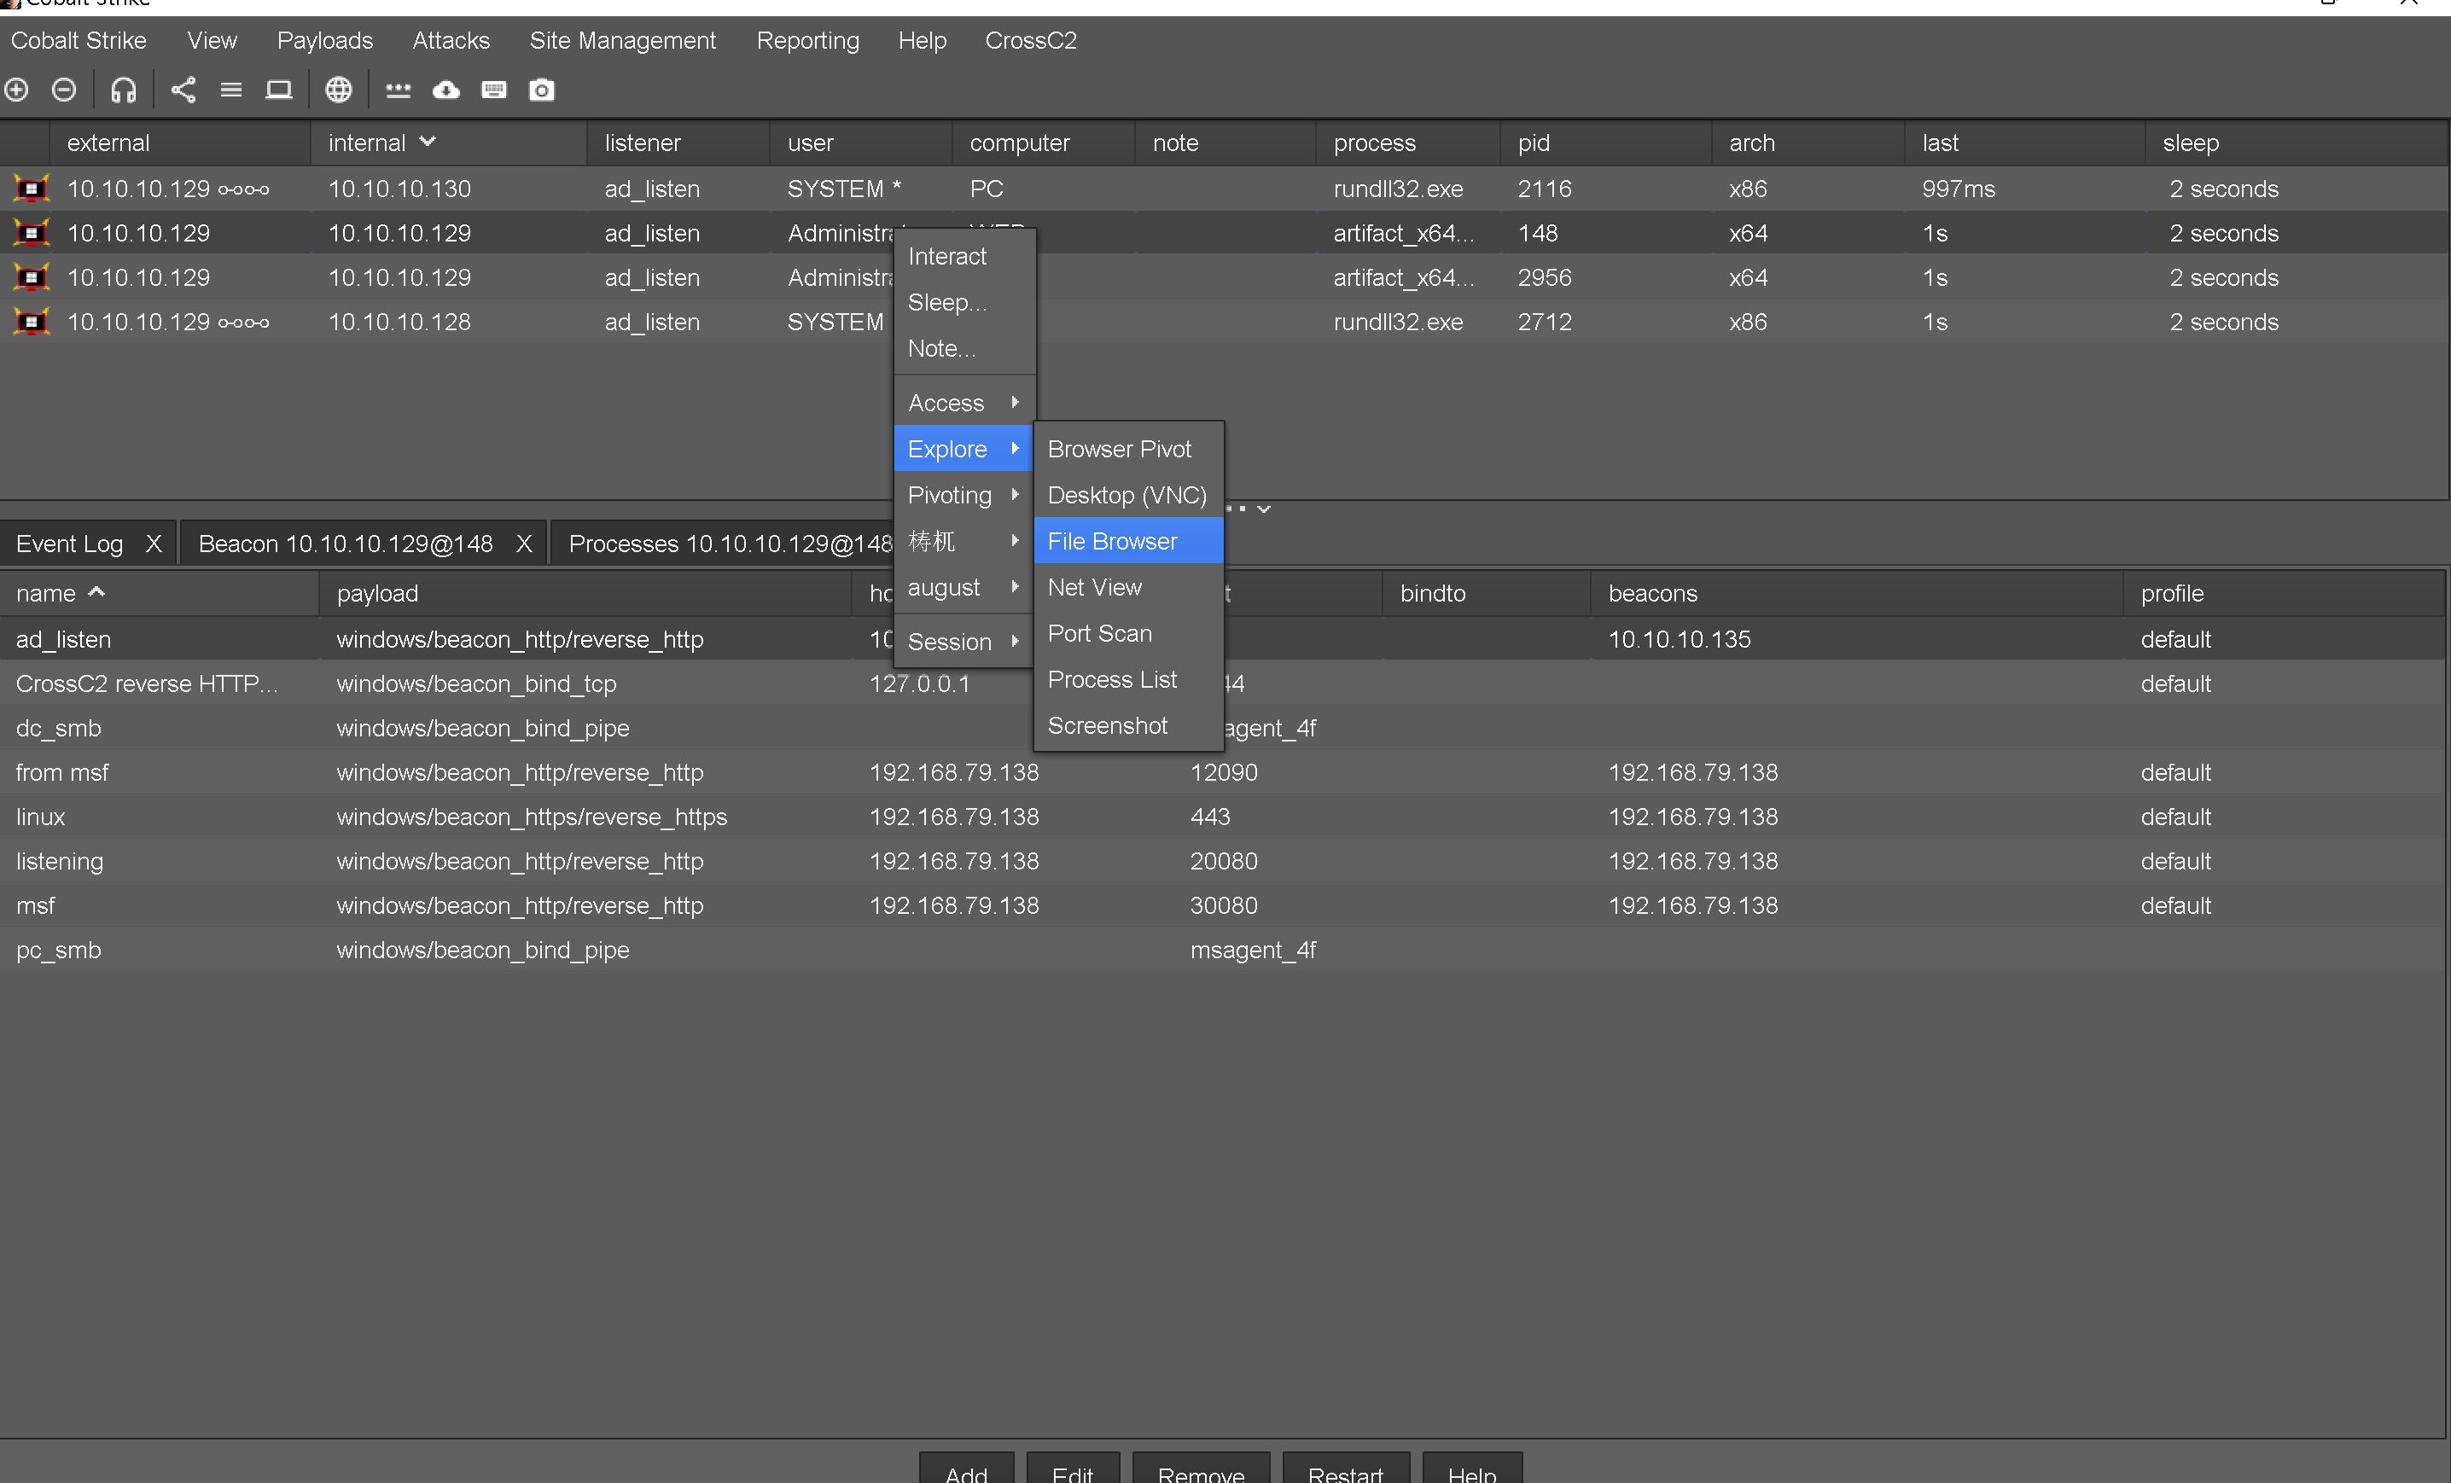Sort by the internal column header
The height and width of the screenshot is (1483, 2451).
(367, 143)
